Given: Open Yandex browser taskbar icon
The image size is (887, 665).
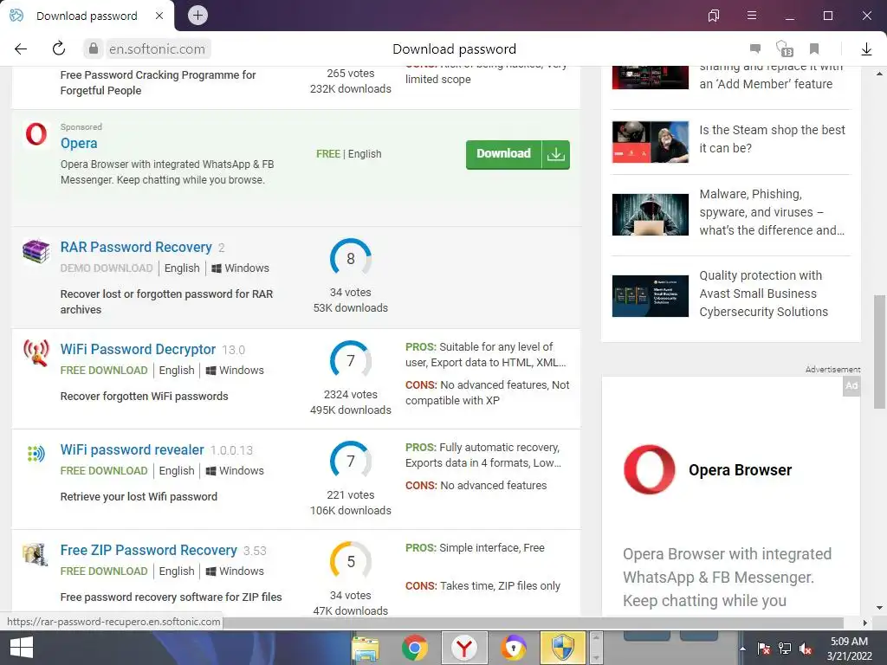Looking at the screenshot, I should [x=464, y=648].
